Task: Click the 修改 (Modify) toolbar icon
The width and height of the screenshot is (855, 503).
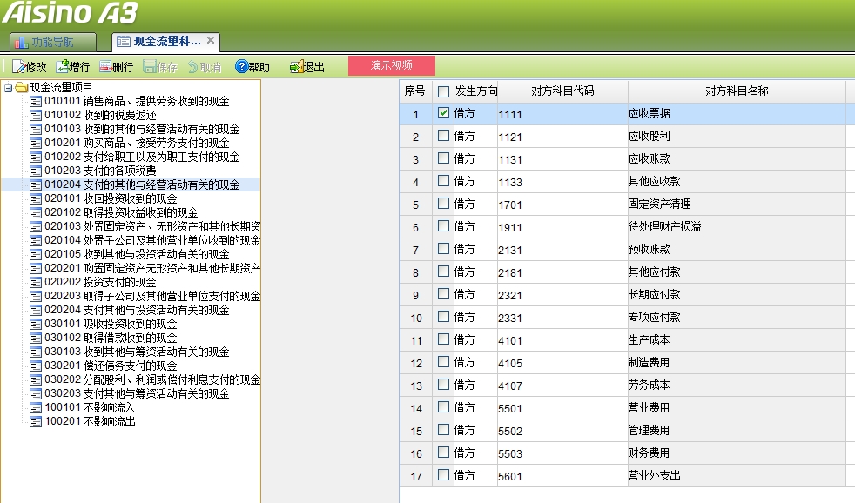Action: pos(19,67)
